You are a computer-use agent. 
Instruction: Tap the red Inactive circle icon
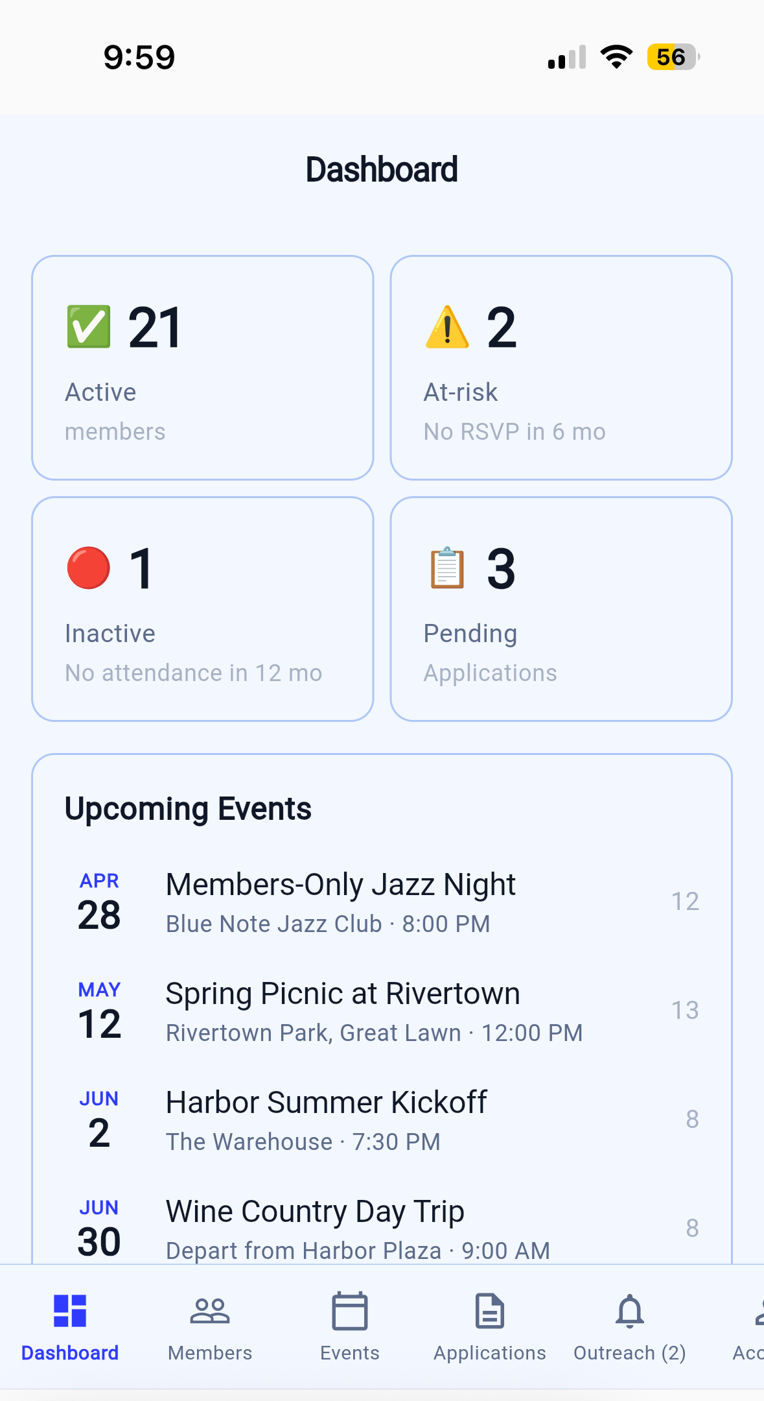tap(89, 568)
